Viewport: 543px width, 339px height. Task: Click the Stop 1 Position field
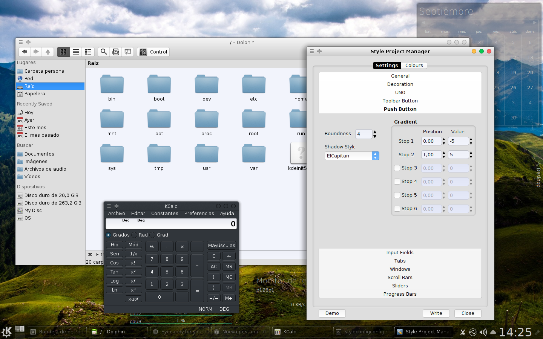tap(431, 141)
